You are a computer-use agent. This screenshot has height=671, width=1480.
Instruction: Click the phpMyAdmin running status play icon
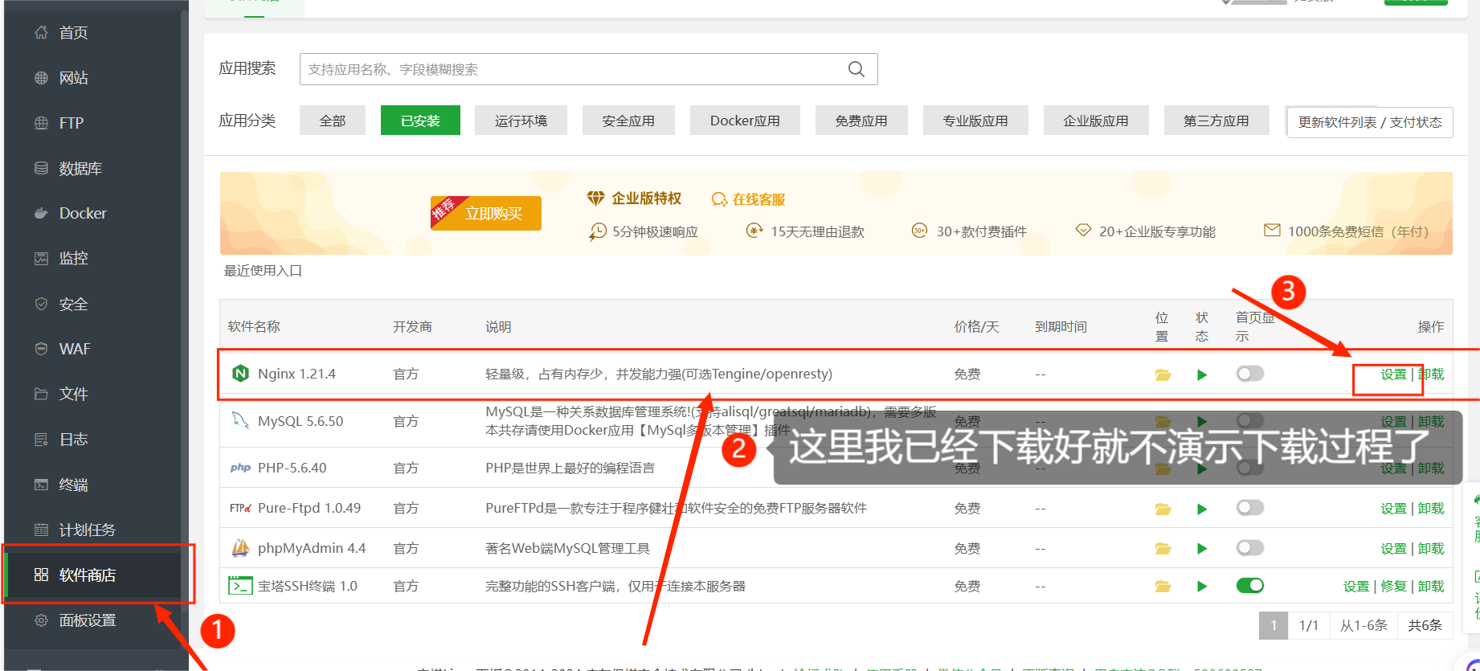coord(1202,549)
